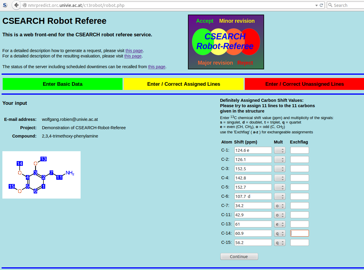Click the globe icon in address bar
Viewport: 364px width, 270px height.
click(25, 5)
